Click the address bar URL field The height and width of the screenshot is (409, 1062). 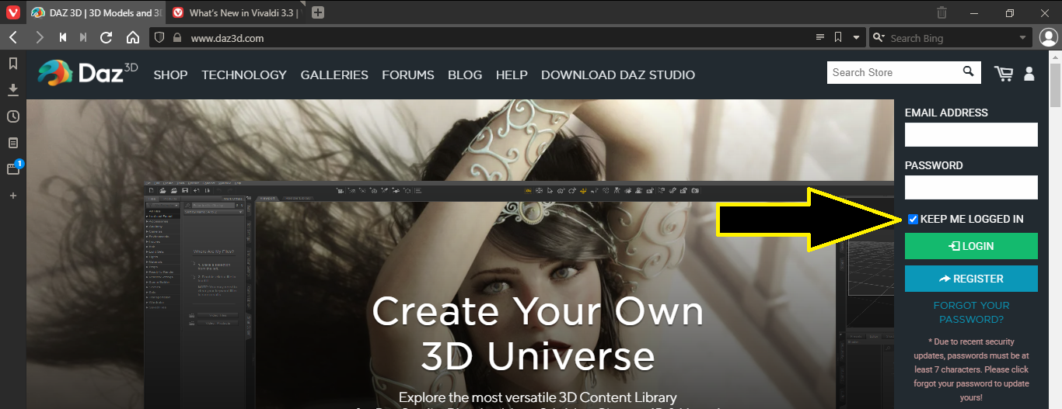[498, 37]
